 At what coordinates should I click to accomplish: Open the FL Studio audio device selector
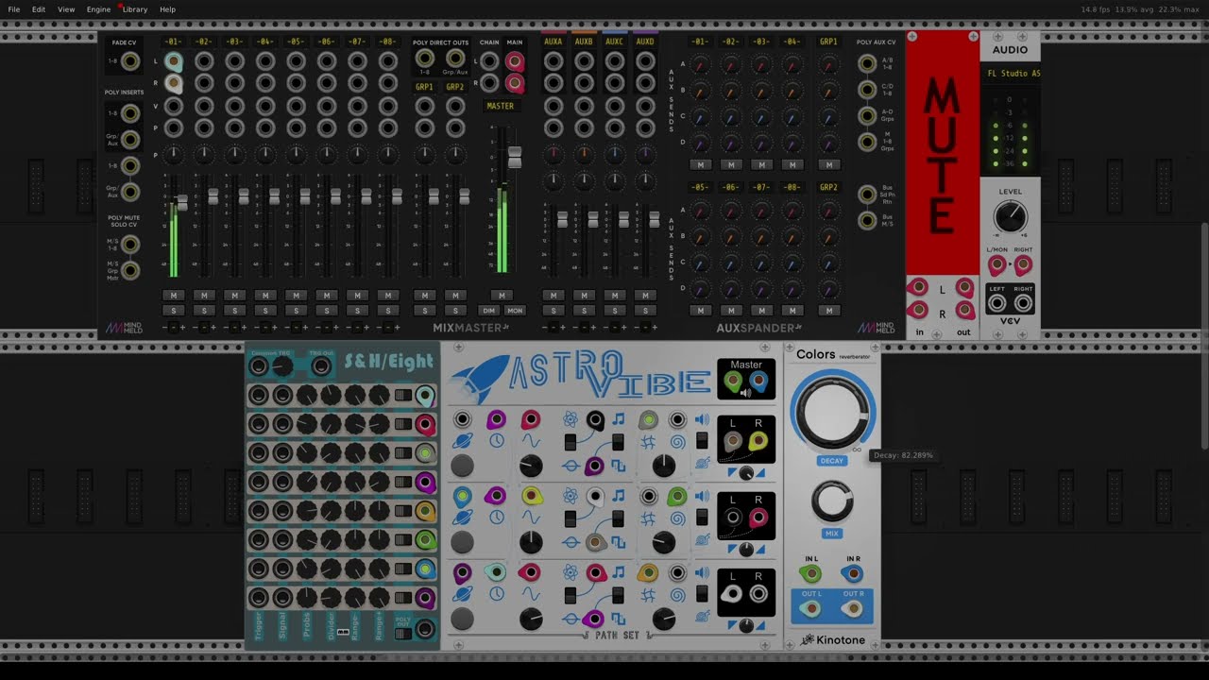tap(1011, 74)
